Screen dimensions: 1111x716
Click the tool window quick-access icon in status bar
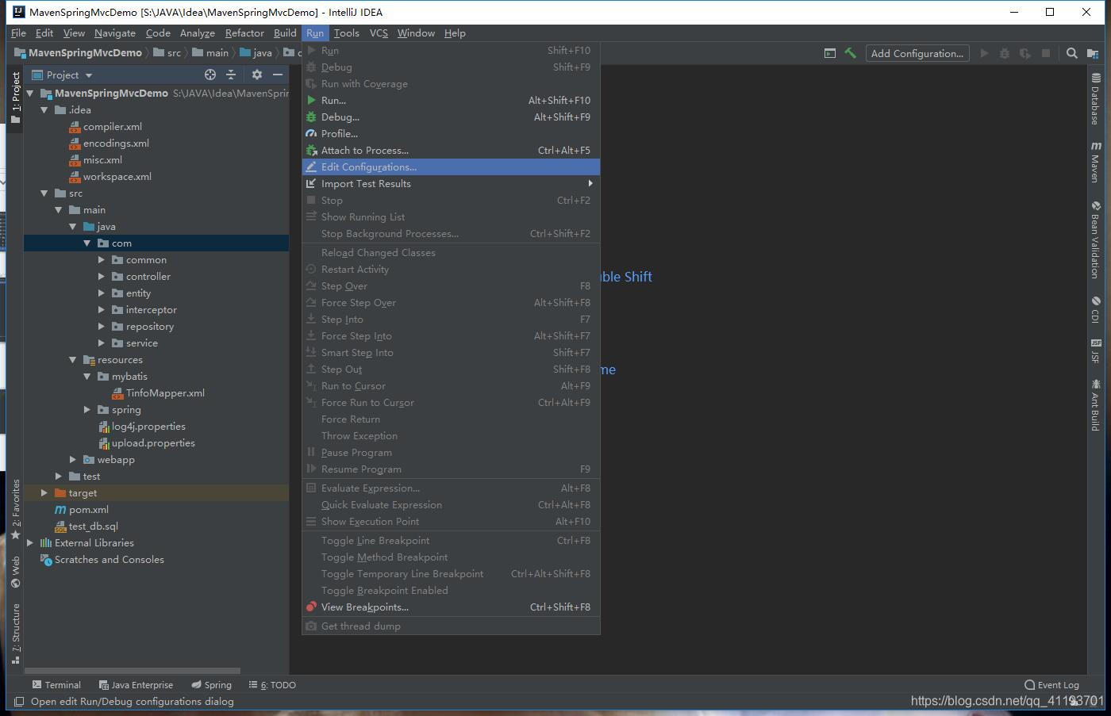[x=18, y=702]
